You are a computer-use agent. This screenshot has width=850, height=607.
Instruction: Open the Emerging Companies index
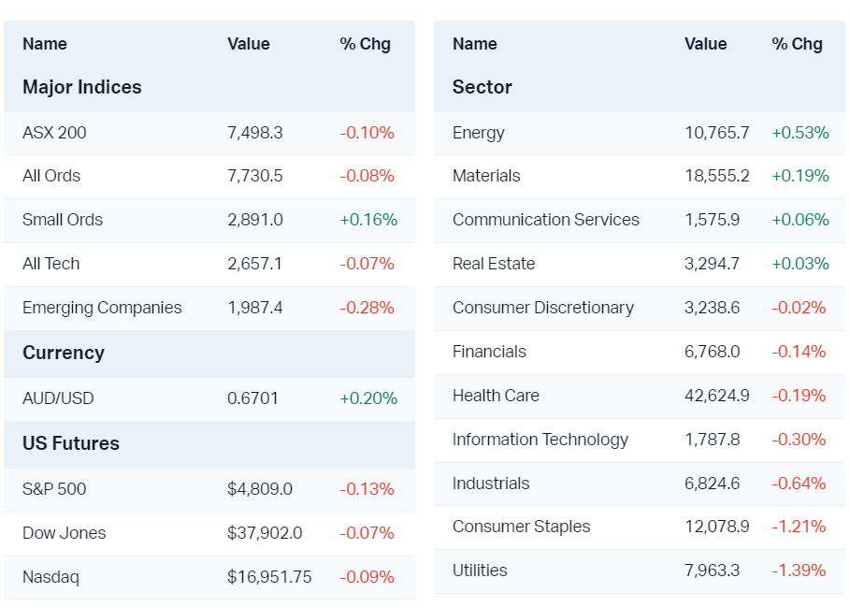tap(102, 308)
